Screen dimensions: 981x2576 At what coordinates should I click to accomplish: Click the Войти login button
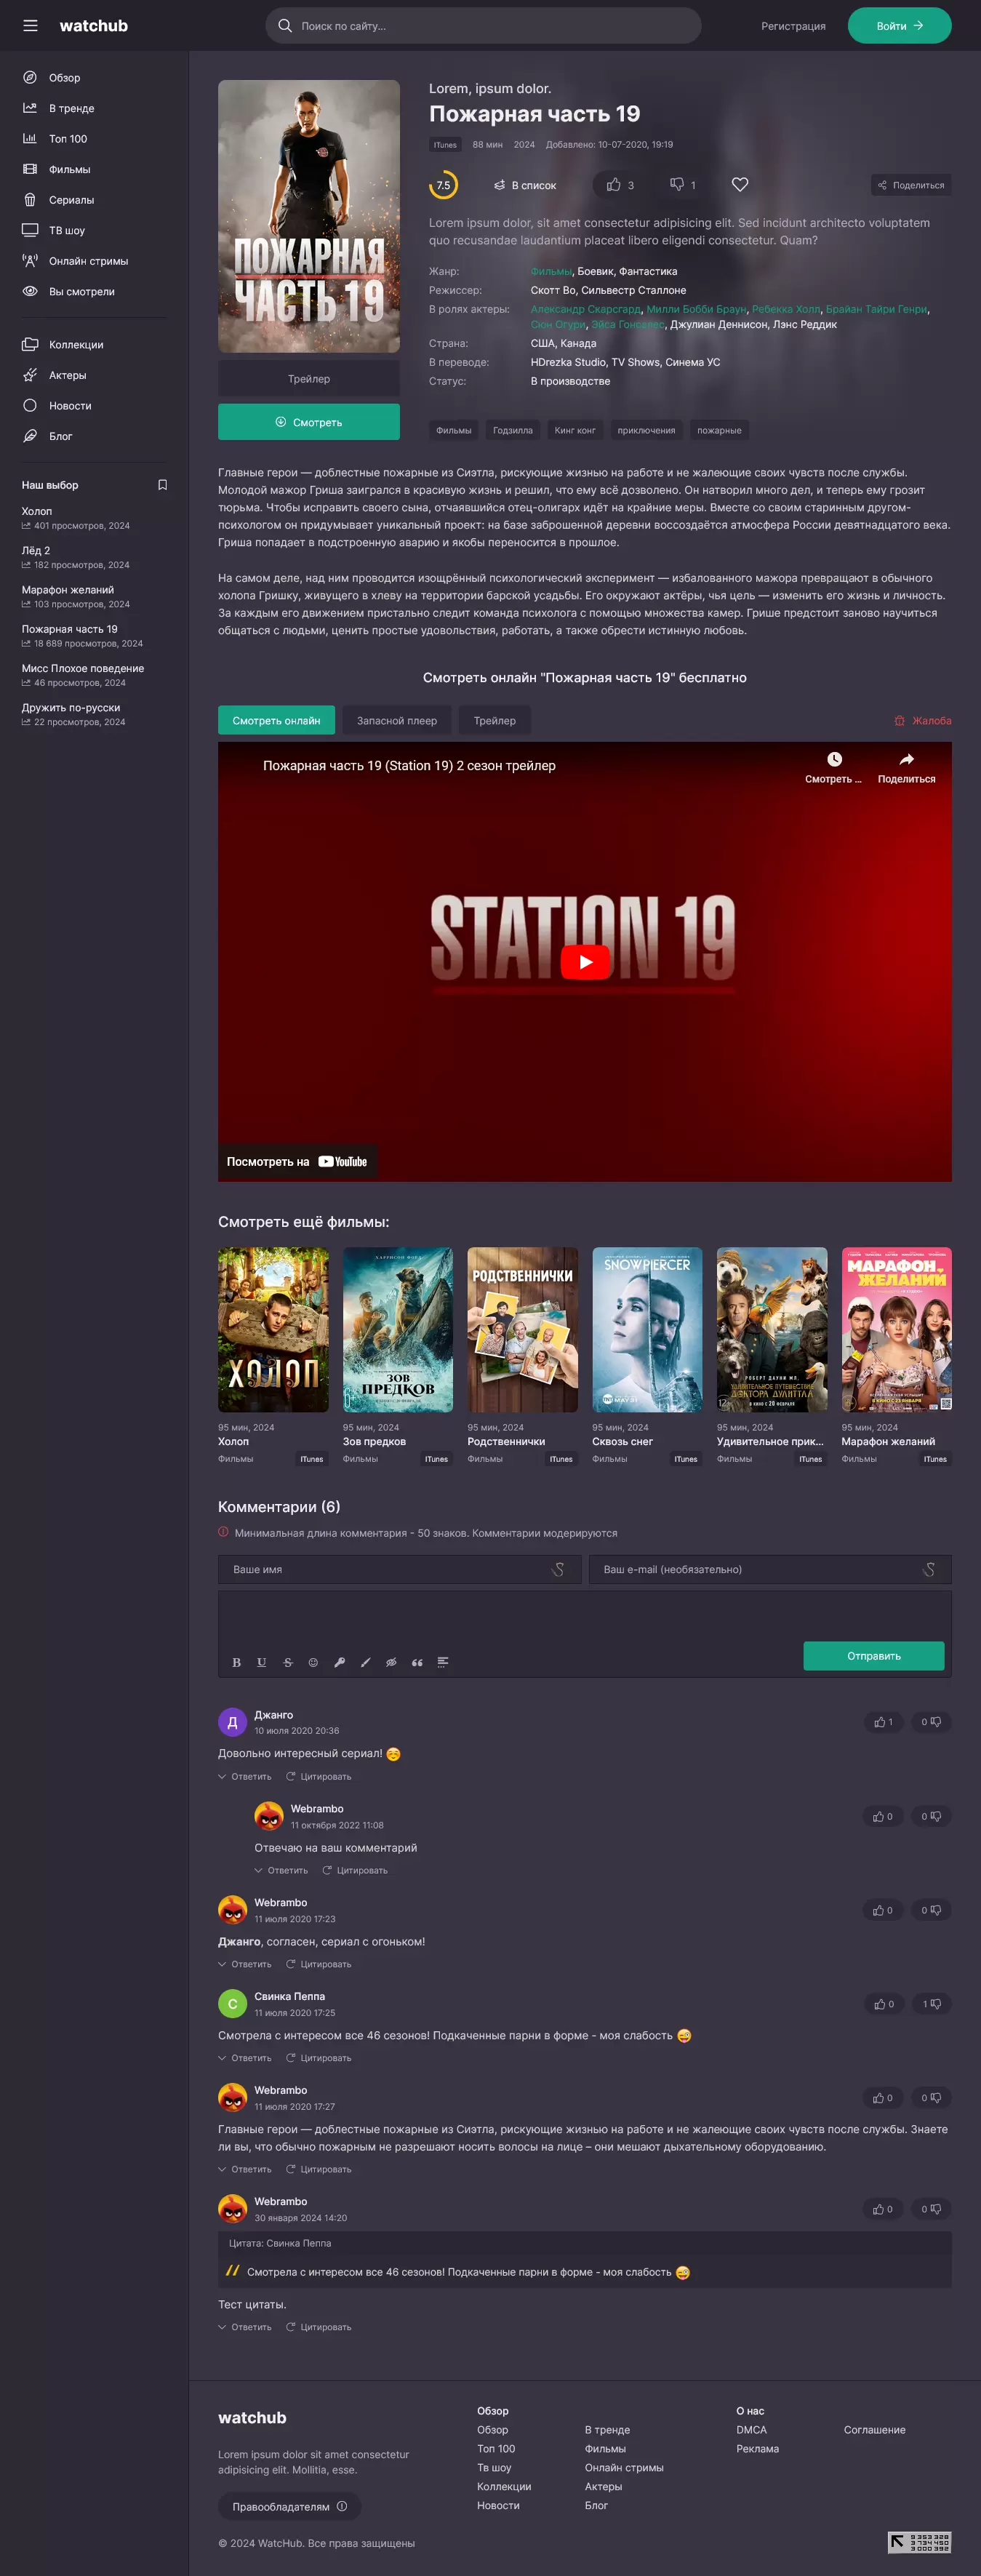point(899,26)
